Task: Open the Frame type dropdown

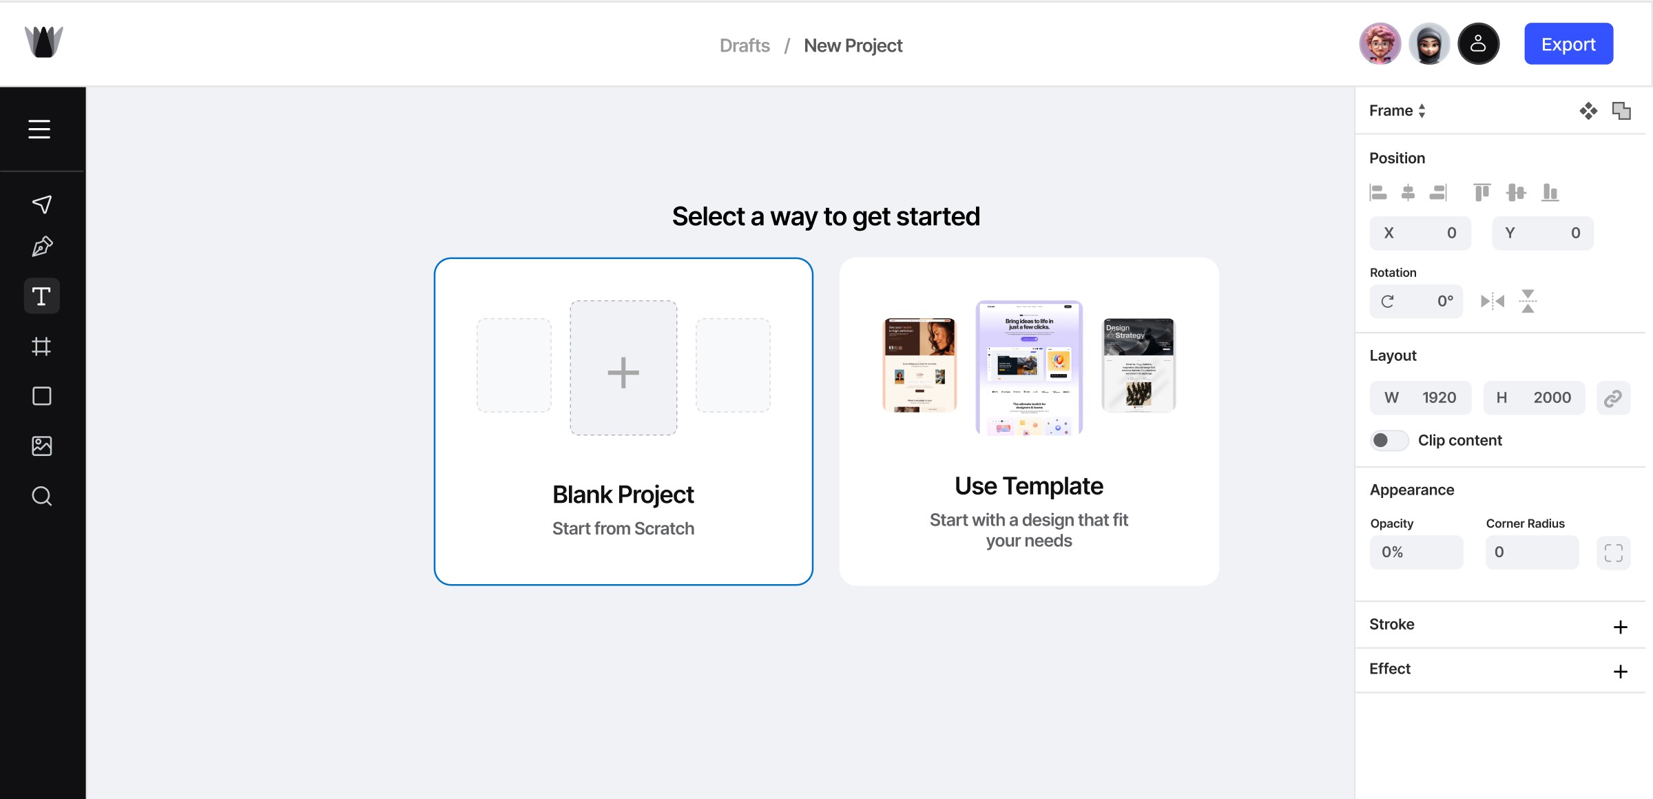Action: 1397,111
